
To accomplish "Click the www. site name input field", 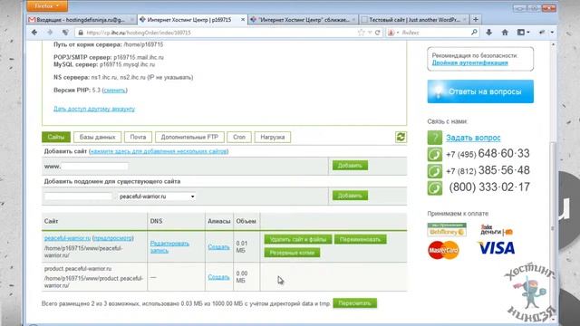I will point(95,167).
